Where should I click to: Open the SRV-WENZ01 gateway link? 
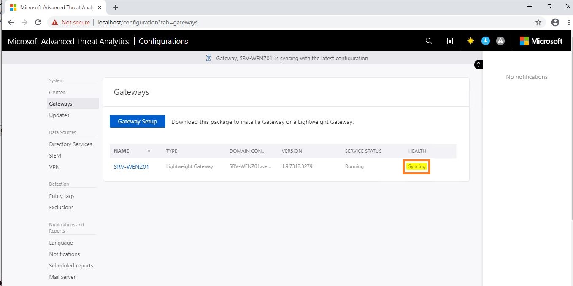coord(131,167)
